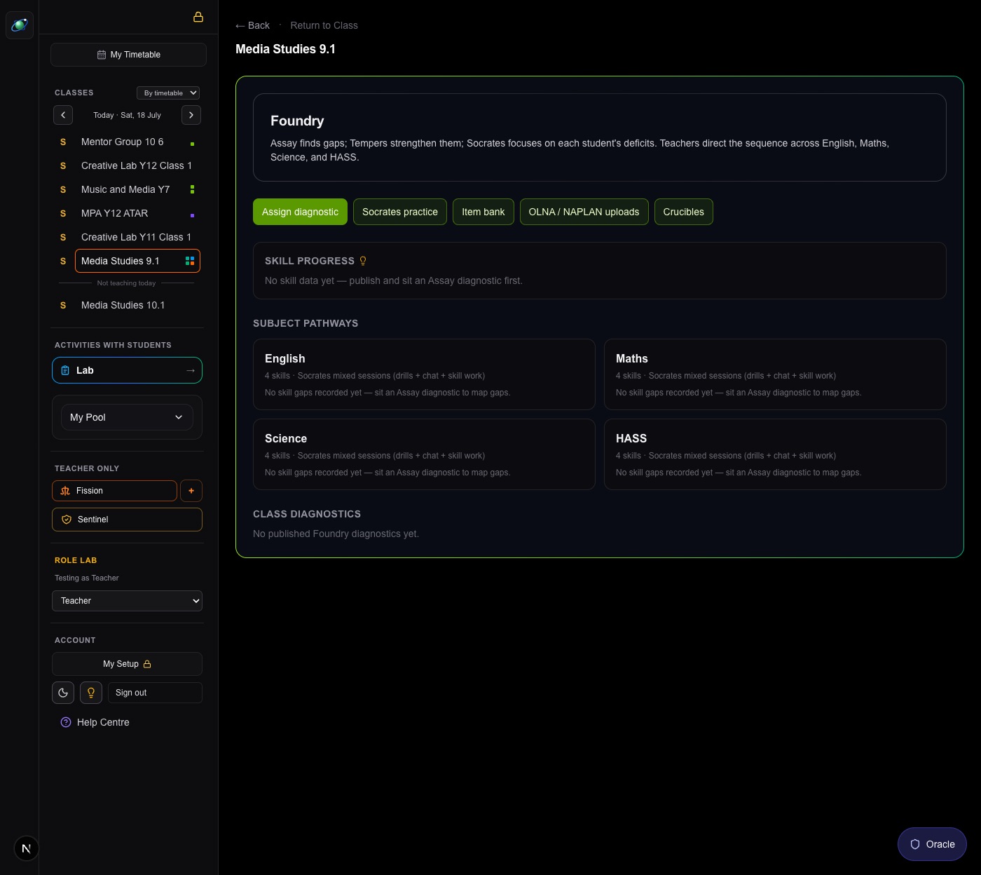Toggle dark mode with the moon icon
The width and height of the screenshot is (981, 875).
click(63, 693)
